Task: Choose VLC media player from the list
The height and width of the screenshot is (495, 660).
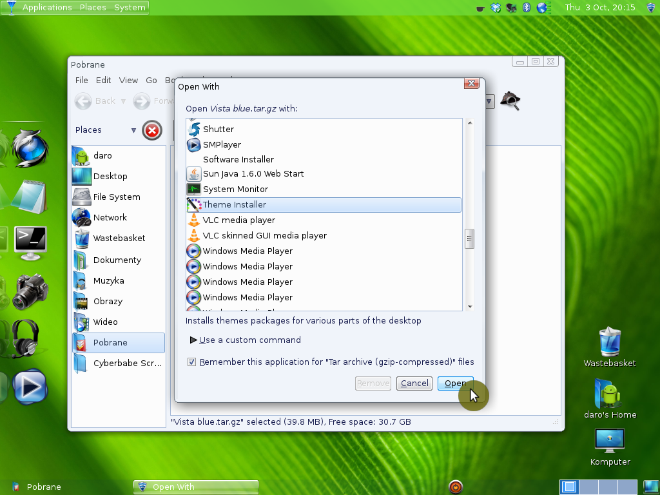Action: (238, 220)
